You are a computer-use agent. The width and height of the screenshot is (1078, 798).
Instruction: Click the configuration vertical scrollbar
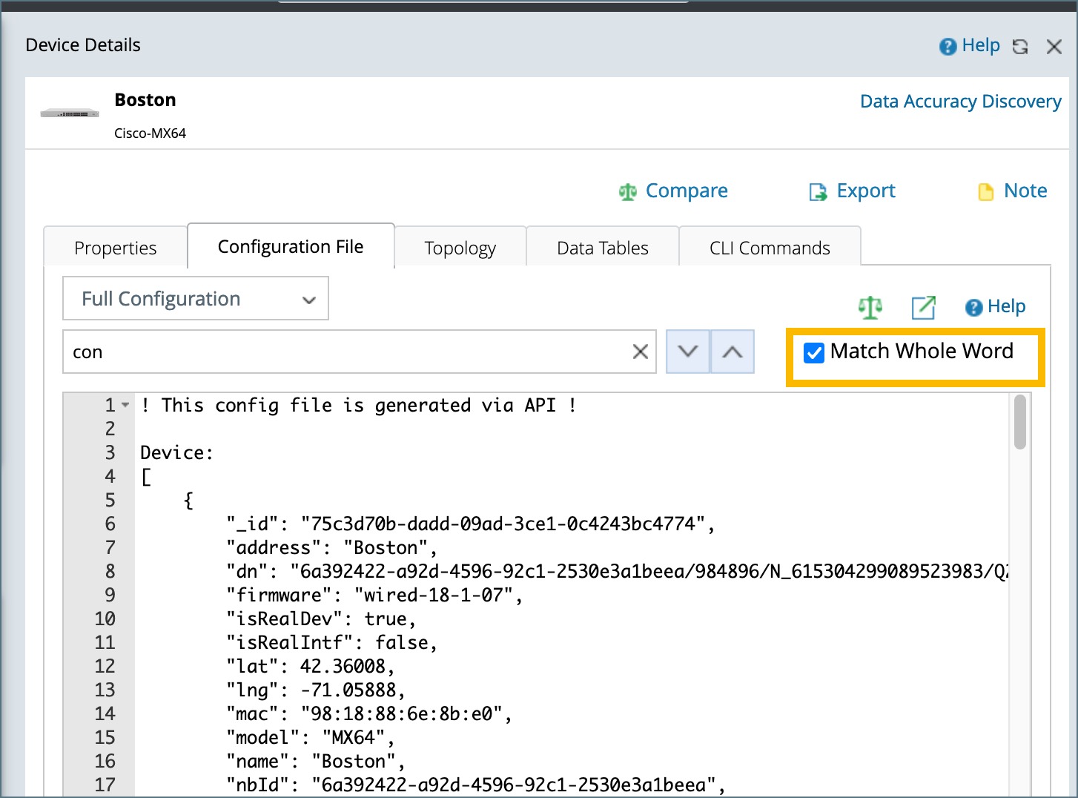1020,423
